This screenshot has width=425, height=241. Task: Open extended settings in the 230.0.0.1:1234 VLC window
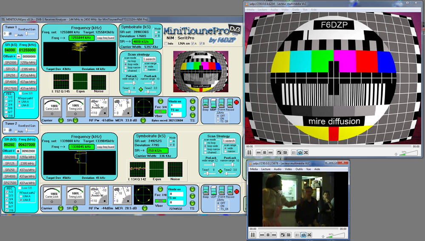(x=285, y=153)
